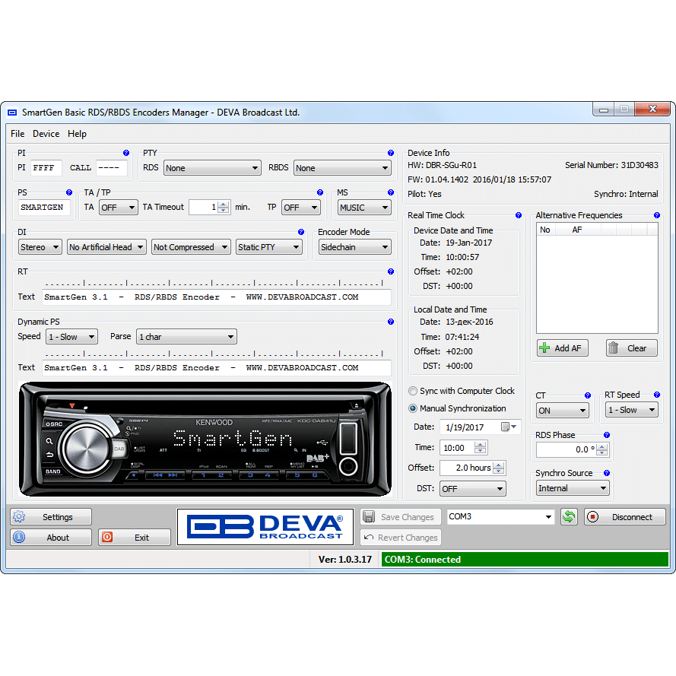The height and width of the screenshot is (676, 676).
Task: Click the PS section help icon
Action: [69, 192]
